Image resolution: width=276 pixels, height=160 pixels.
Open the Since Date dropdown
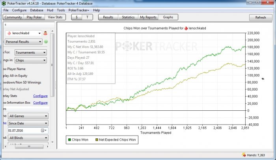click(28, 123)
